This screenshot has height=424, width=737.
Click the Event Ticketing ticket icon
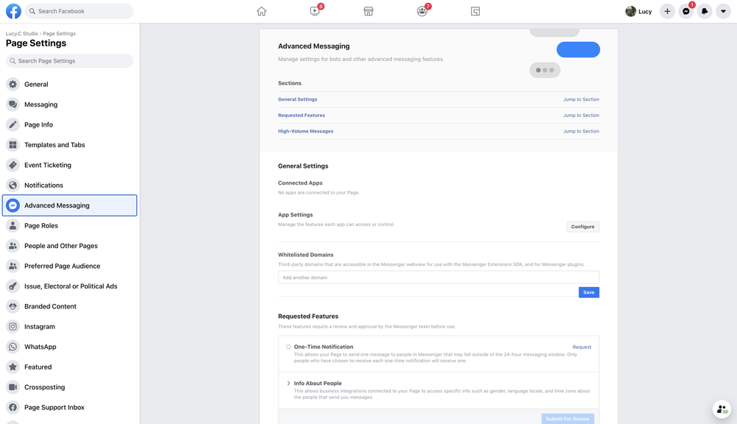pyautogui.click(x=13, y=165)
